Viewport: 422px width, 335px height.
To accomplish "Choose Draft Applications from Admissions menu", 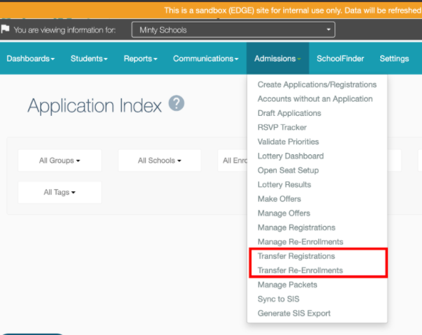I will click(289, 113).
